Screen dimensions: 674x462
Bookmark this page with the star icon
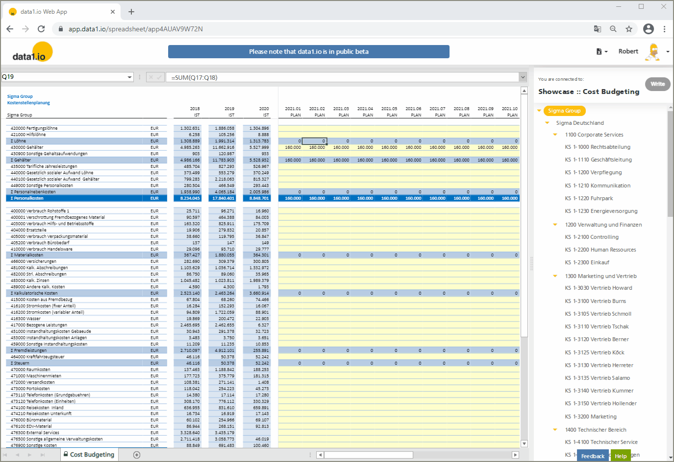629,29
